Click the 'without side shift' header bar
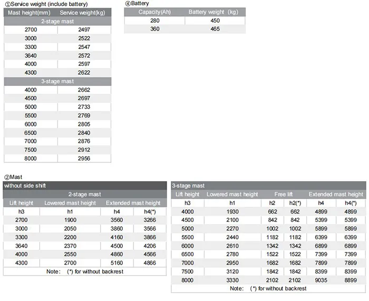This screenshot has width=369, height=301. (84, 186)
